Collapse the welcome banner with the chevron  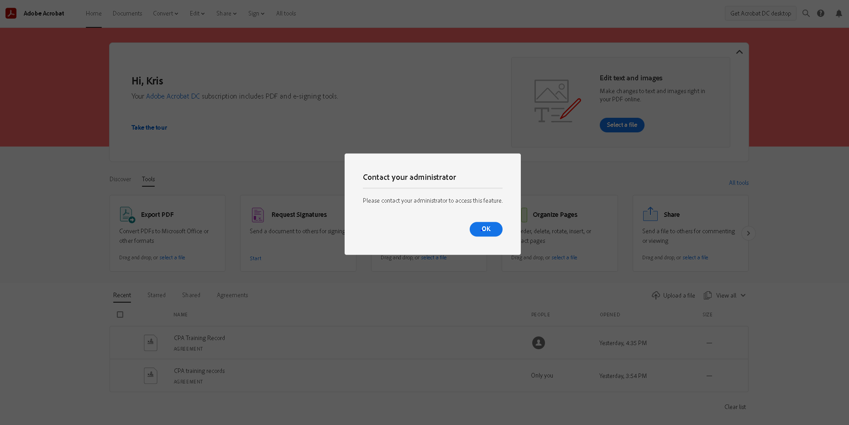(739, 52)
